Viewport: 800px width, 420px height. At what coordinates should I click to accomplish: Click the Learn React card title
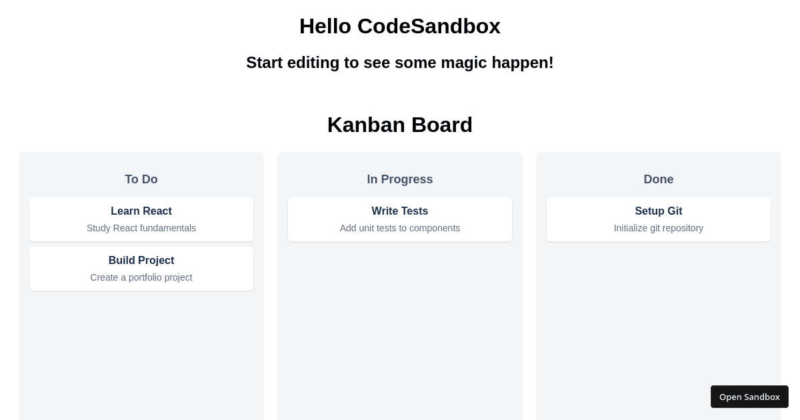(x=141, y=211)
